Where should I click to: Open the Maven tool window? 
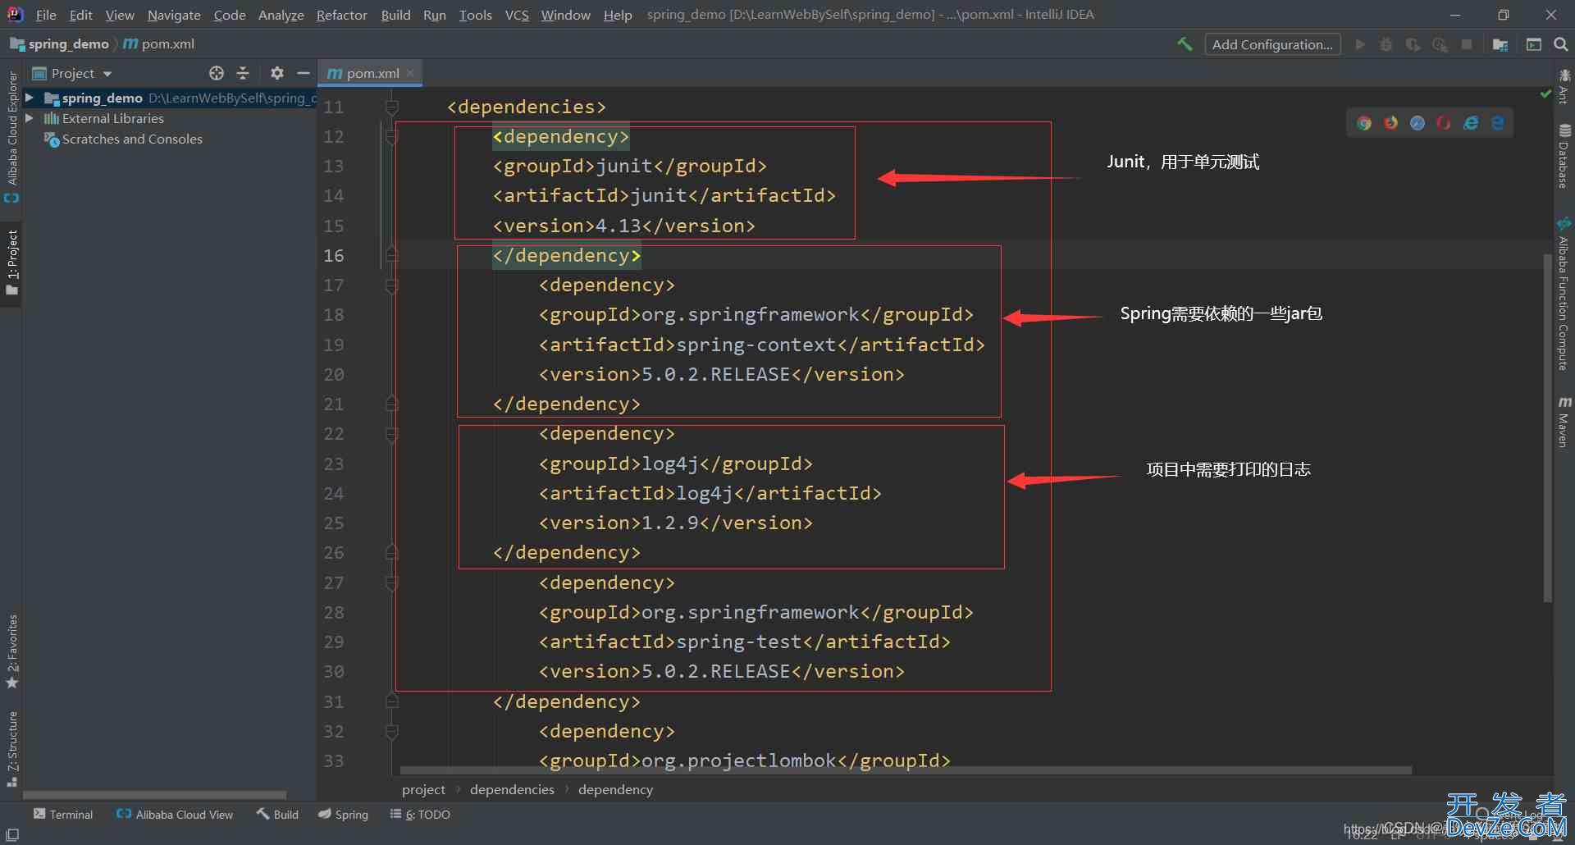pyautogui.click(x=1564, y=422)
